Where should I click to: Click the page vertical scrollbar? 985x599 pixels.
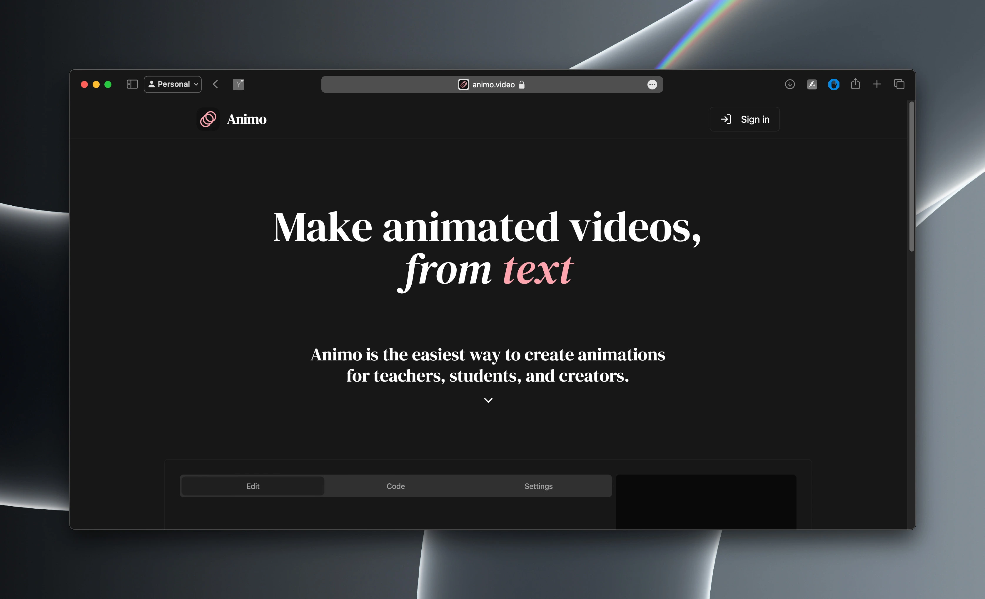pyautogui.click(x=911, y=176)
